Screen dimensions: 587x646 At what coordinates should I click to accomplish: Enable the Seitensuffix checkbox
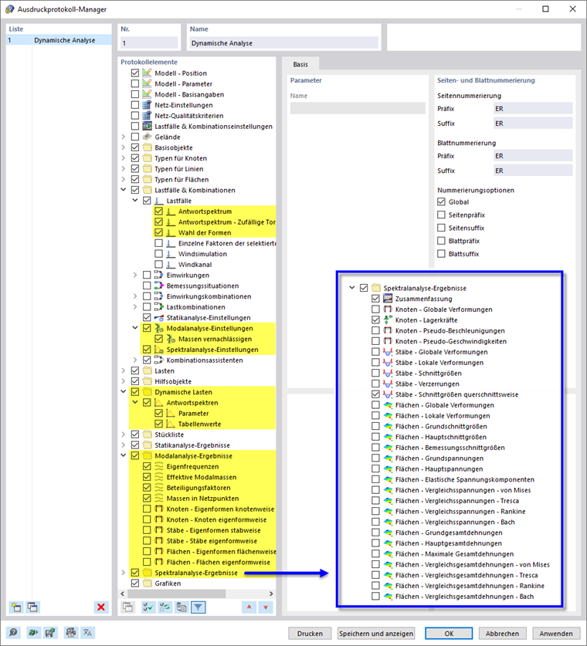(441, 228)
